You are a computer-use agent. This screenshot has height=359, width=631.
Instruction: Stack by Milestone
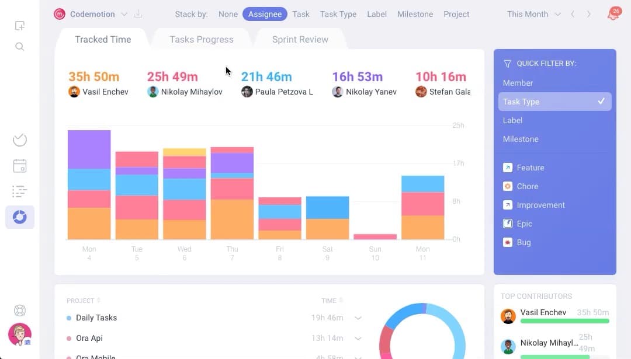[x=415, y=14]
